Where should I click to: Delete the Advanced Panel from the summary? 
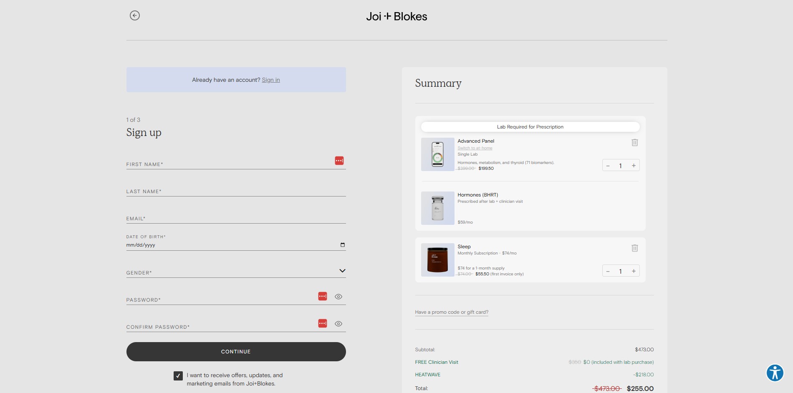[634, 143]
